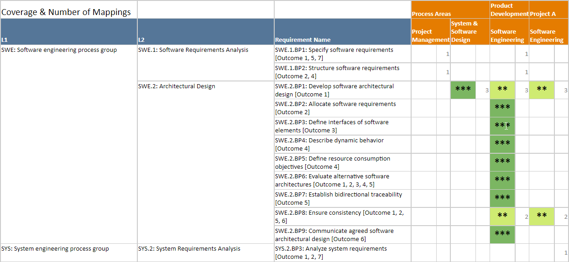
Task: Click the *** cell for SWE.2.BP9 row
Action: 502,235
